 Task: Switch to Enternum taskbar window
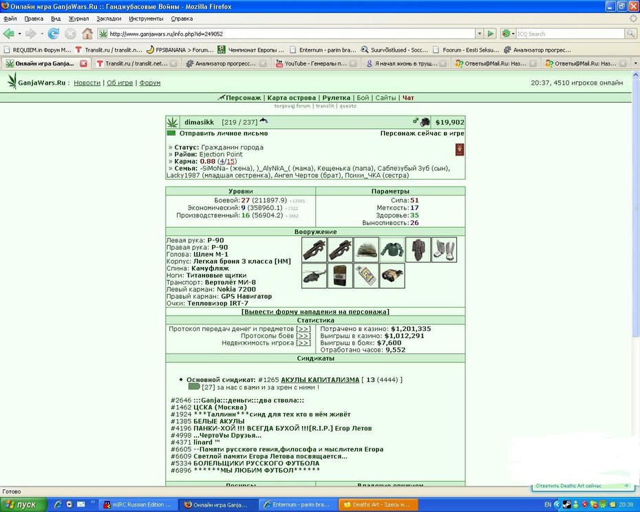299,504
